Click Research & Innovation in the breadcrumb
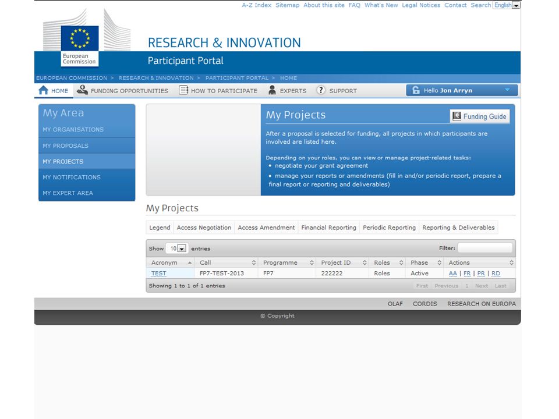559x419 pixels. click(156, 78)
